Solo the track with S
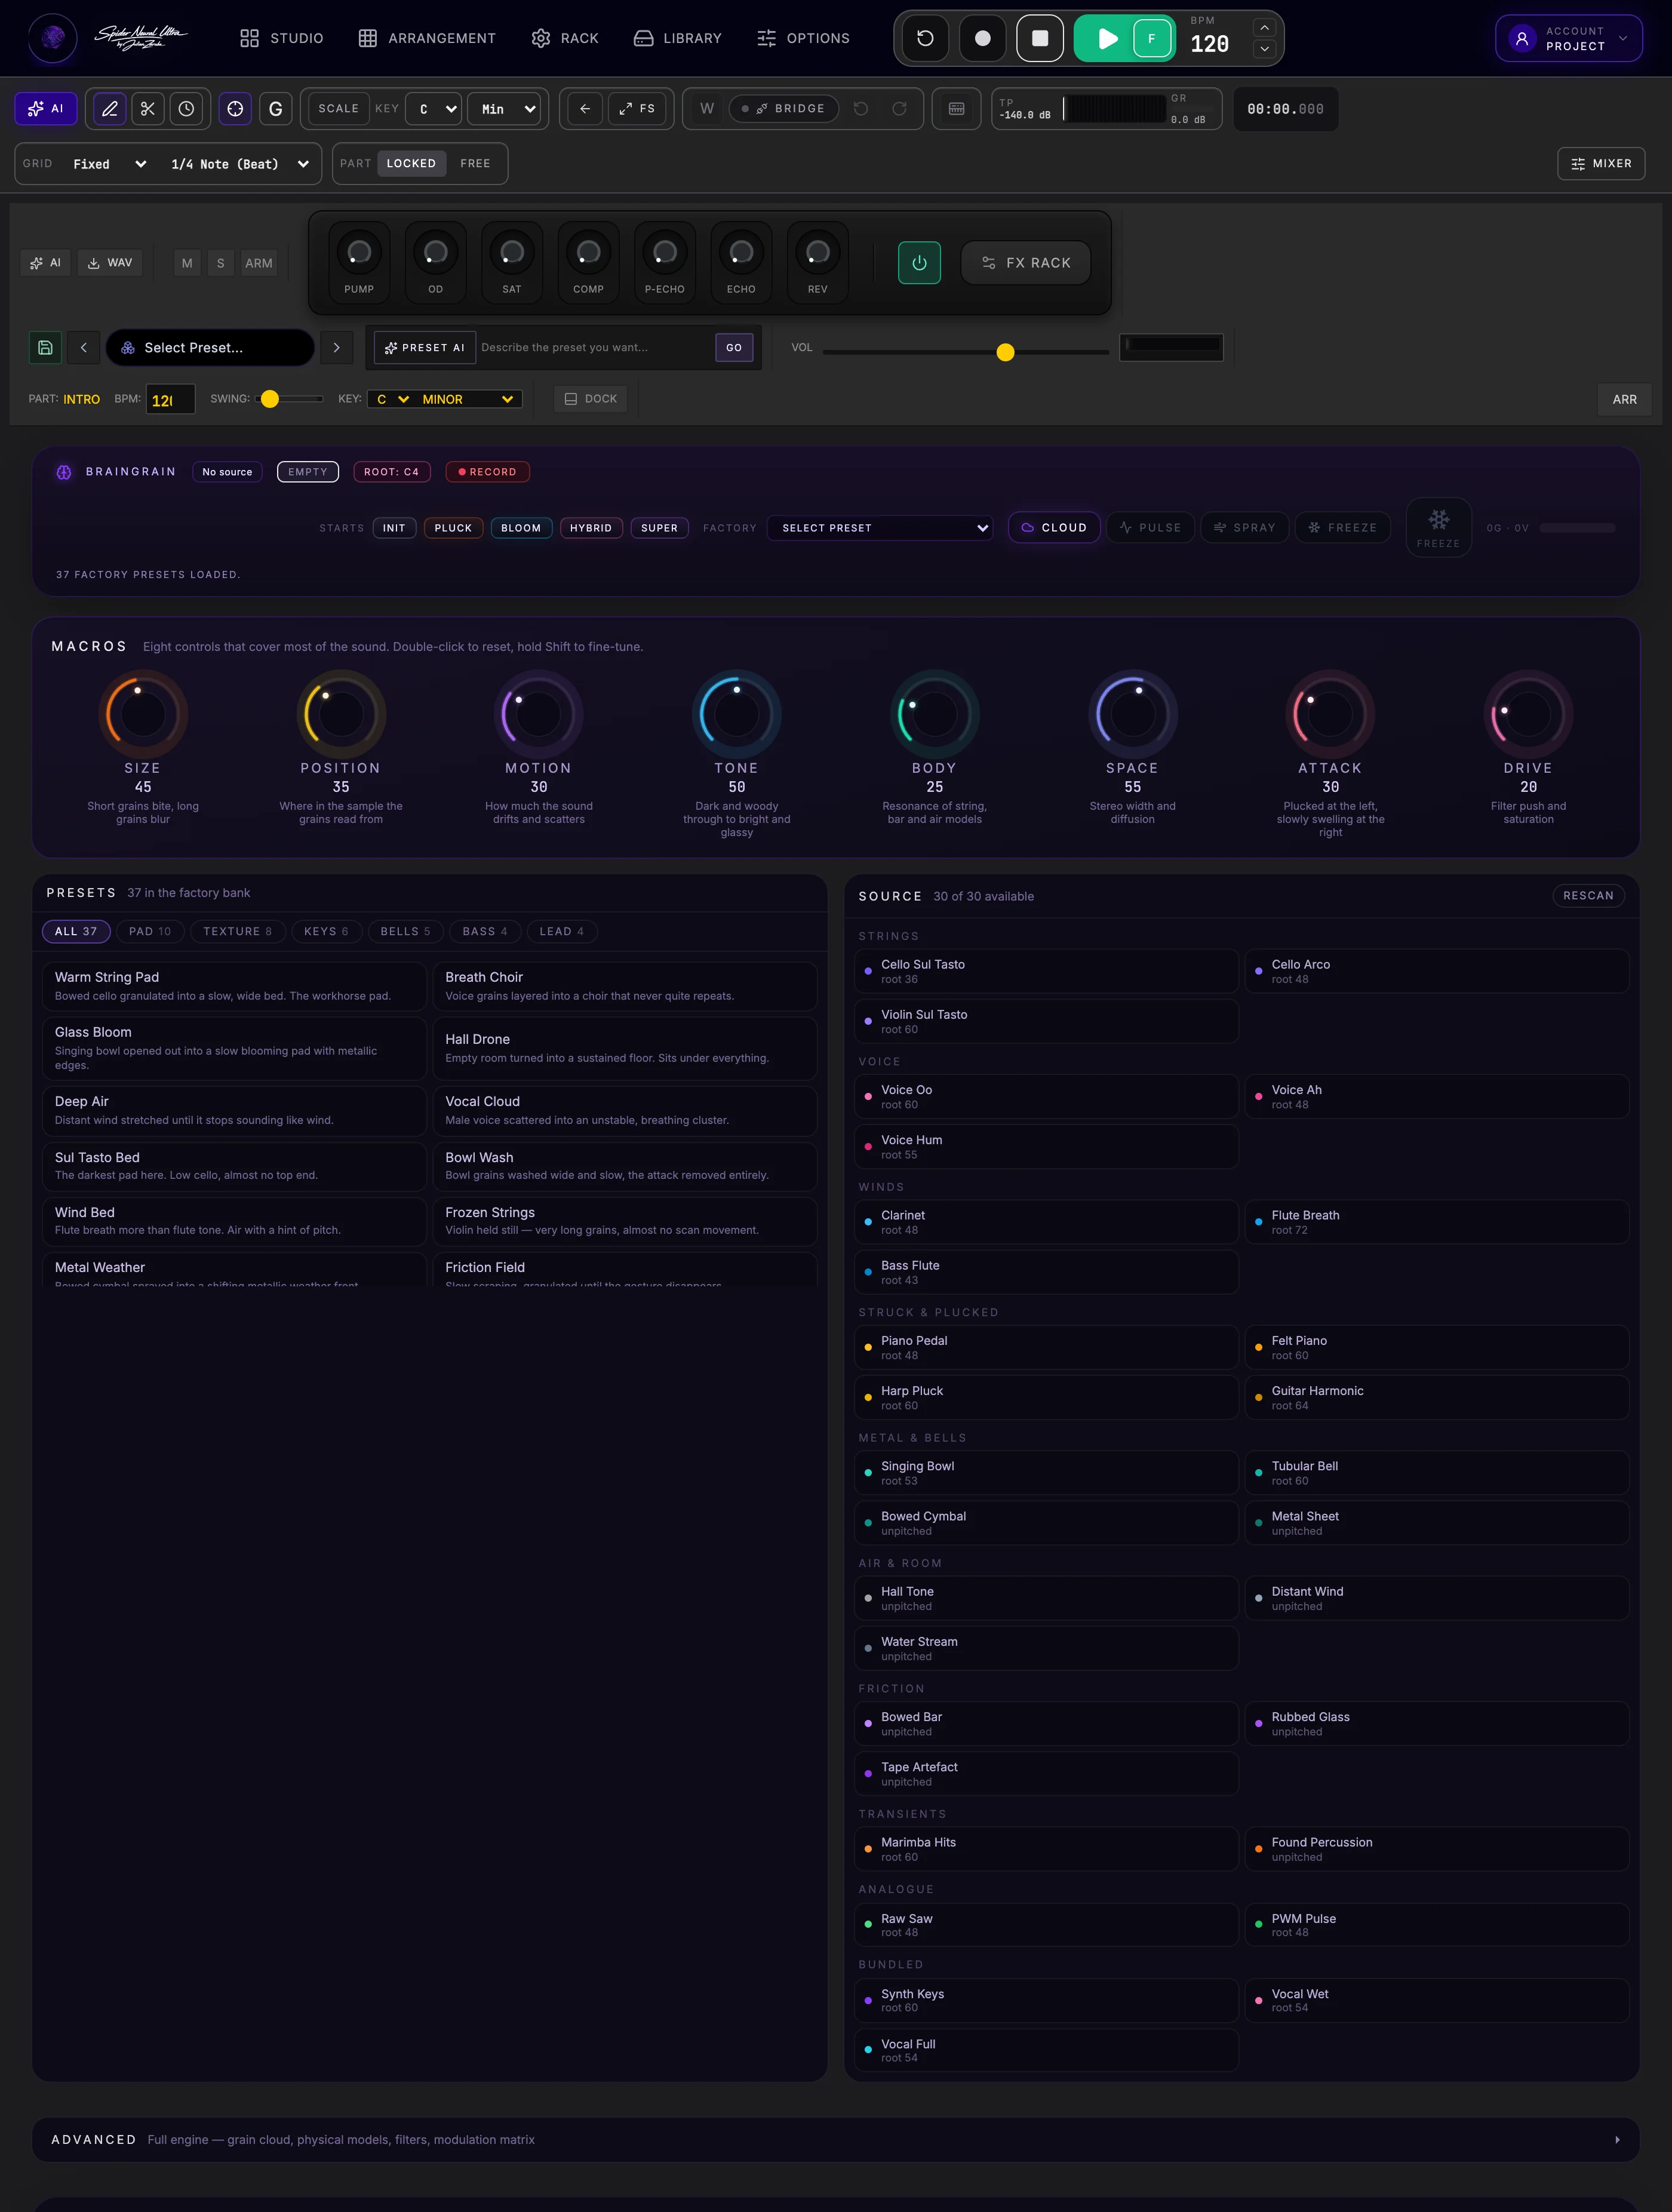Screen dimensions: 1672x2212 coord(221,263)
